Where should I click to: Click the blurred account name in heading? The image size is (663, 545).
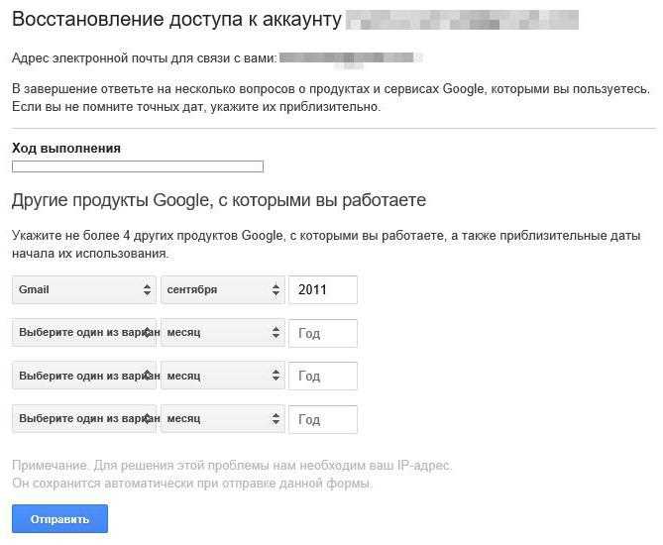point(463,20)
